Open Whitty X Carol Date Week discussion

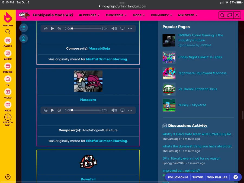pos(198,134)
